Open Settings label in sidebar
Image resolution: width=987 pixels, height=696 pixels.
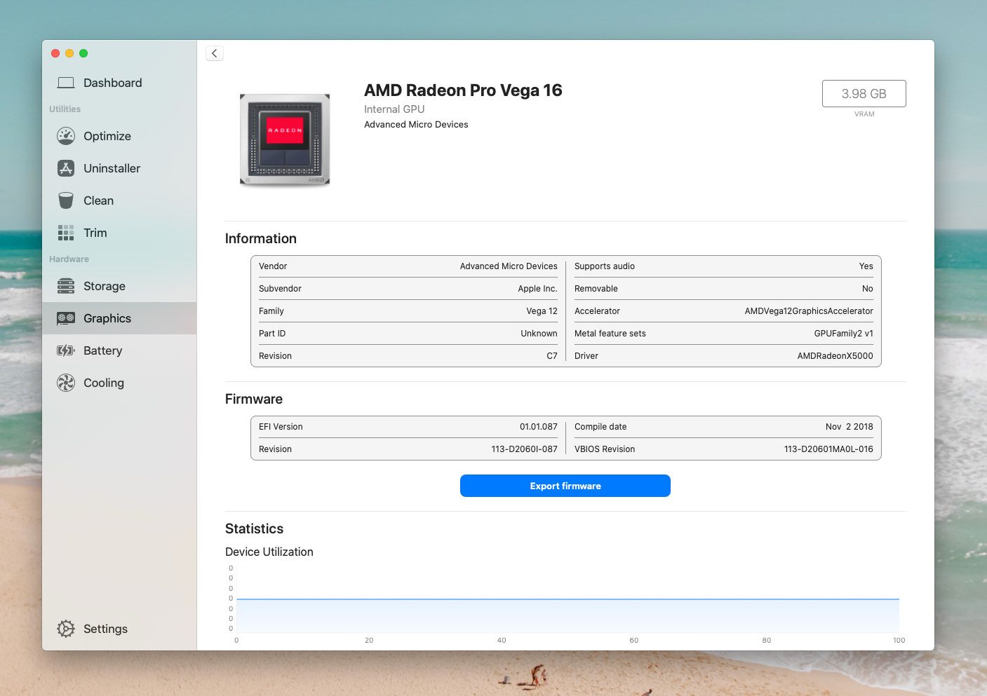pyautogui.click(x=105, y=629)
